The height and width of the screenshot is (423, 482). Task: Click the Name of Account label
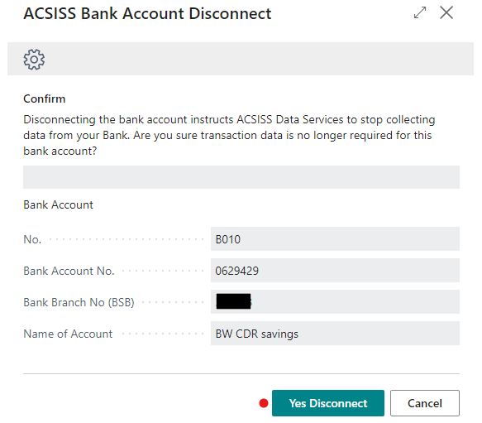[68, 334]
